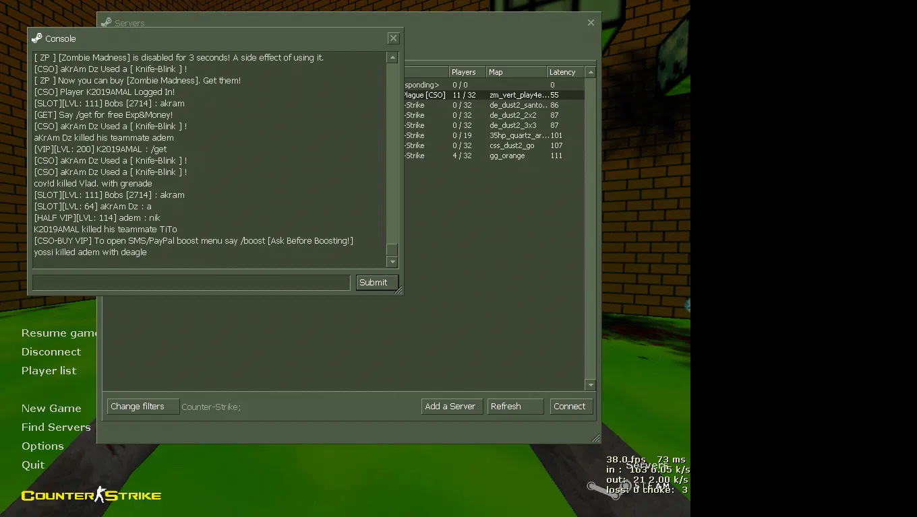
Task: Click the "0 / 19" players cell
Action: pos(462,135)
